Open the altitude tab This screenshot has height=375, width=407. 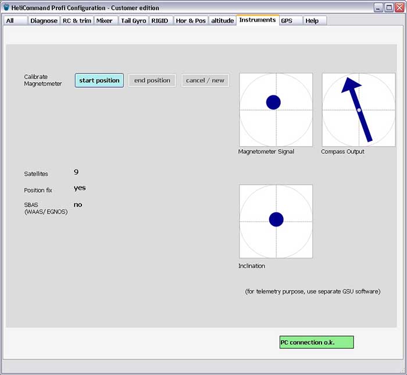click(223, 20)
